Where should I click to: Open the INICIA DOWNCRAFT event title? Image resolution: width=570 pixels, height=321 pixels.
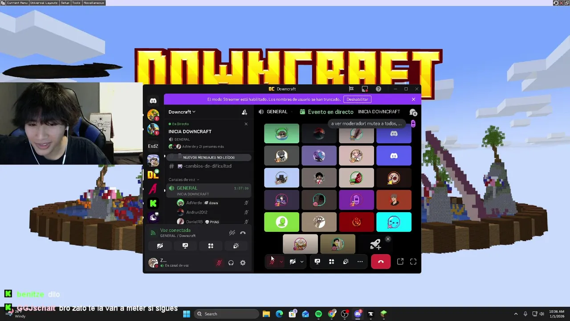point(190,132)
